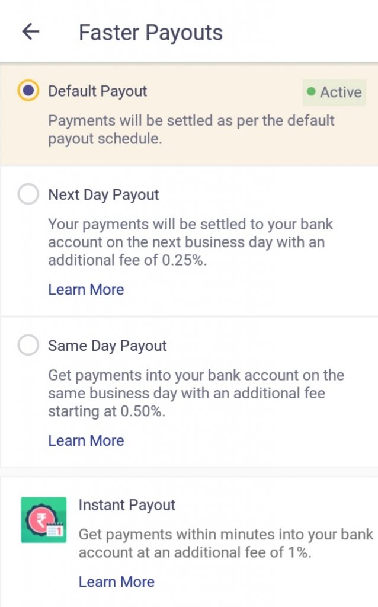This screenshot has width=378, height=607.
Task: Tap the Instant Payout rupee calendar icon
Action: 43,520
